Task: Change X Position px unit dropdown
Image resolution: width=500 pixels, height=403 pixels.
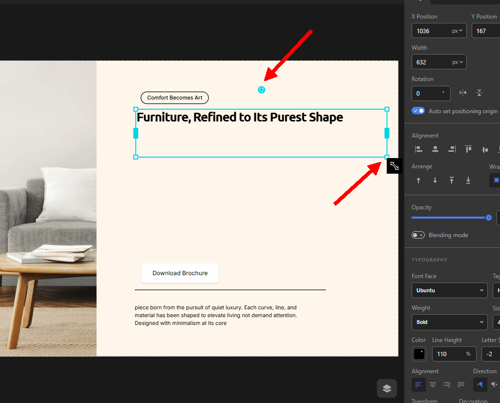Action: pos(457,31)
